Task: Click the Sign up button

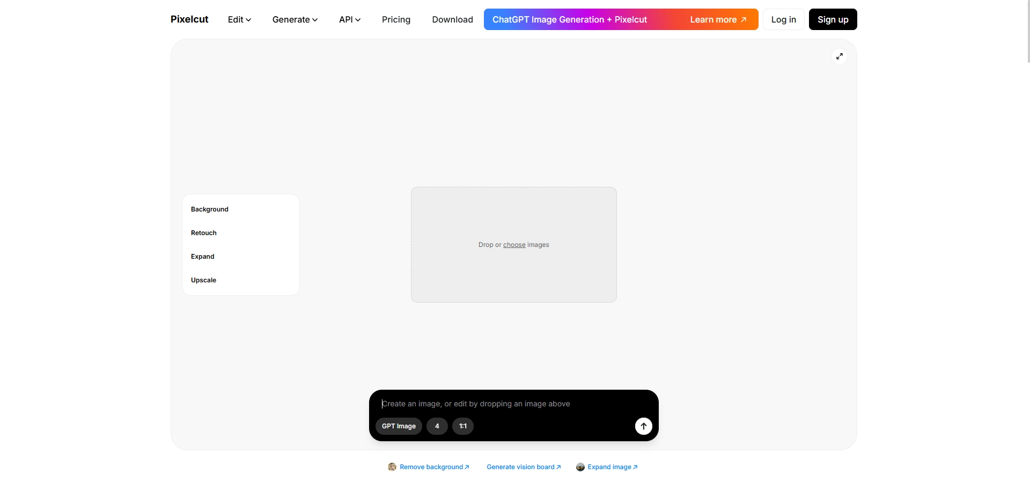Action: click(x=833, y=19)
